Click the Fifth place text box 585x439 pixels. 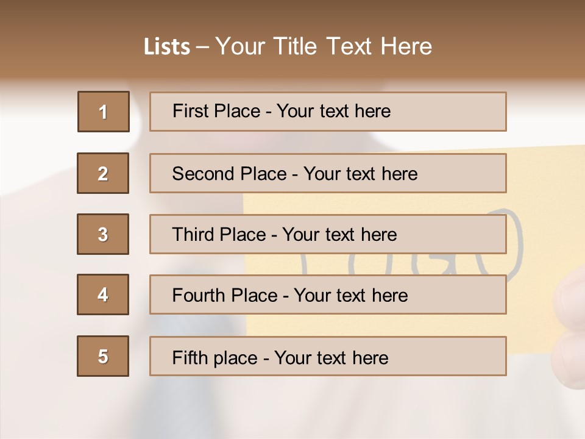(328, 357)
